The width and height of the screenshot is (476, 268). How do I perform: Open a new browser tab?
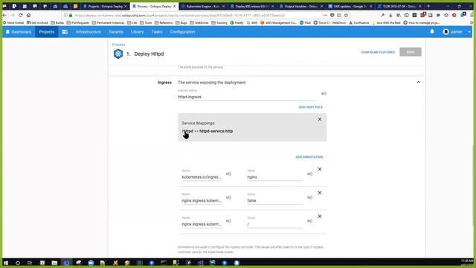coord(428,6)
